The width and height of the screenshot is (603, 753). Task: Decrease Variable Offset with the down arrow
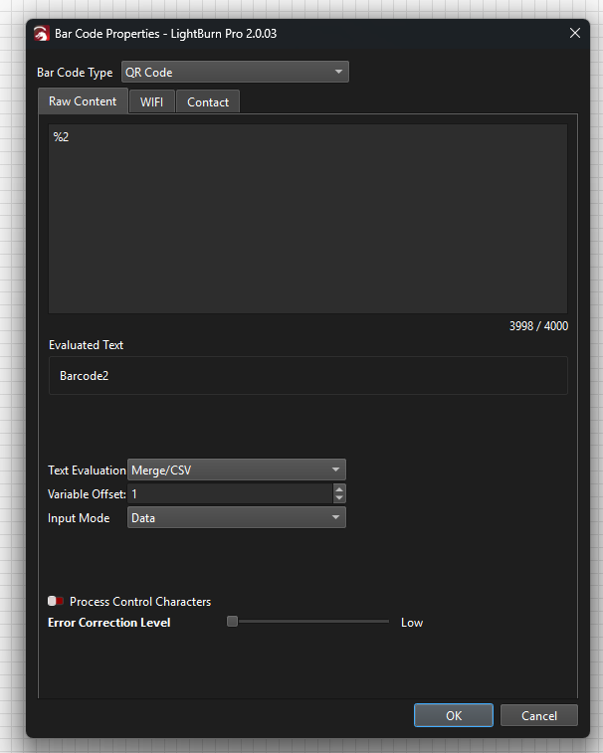339,498
